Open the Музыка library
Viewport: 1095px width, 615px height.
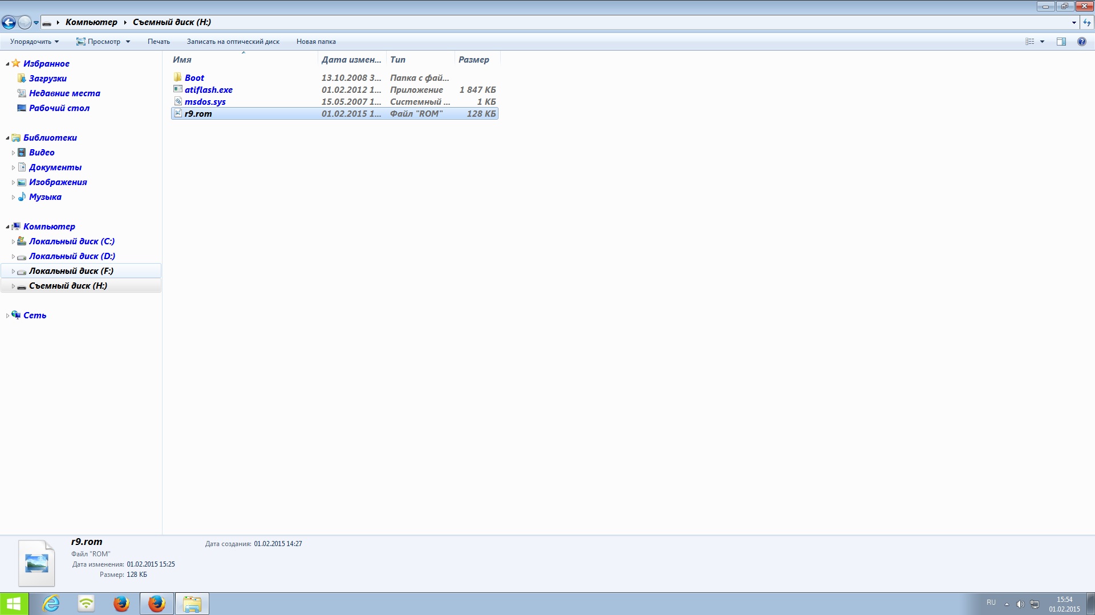tap(45, 197)
